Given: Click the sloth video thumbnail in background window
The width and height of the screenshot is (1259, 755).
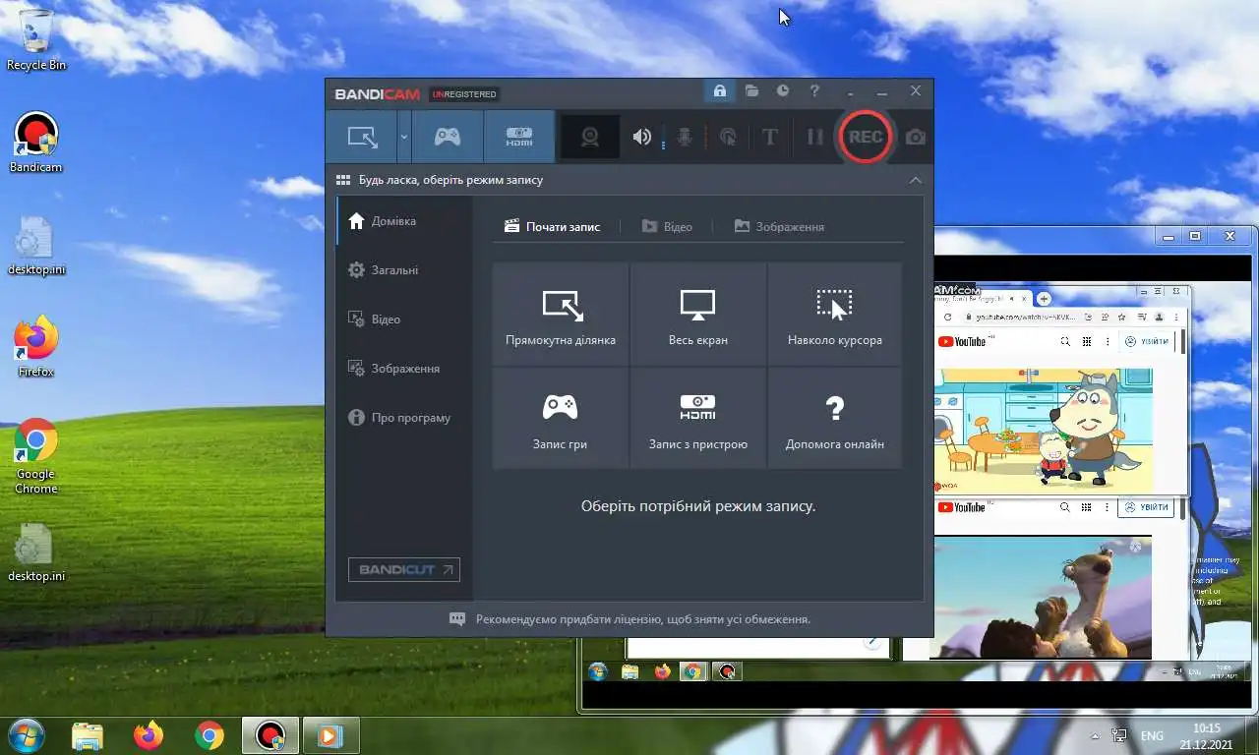Looking at the screenshot, I should click(1041, 597).
